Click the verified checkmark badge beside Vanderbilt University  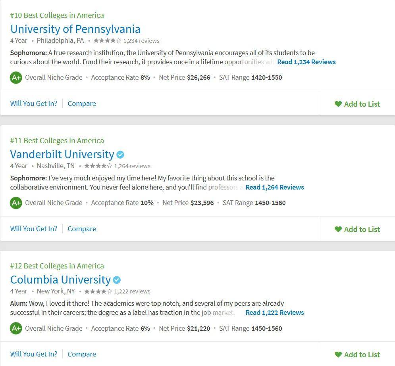point(120,154)
